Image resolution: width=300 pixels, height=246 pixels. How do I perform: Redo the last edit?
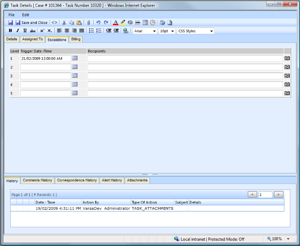point(106,23)
